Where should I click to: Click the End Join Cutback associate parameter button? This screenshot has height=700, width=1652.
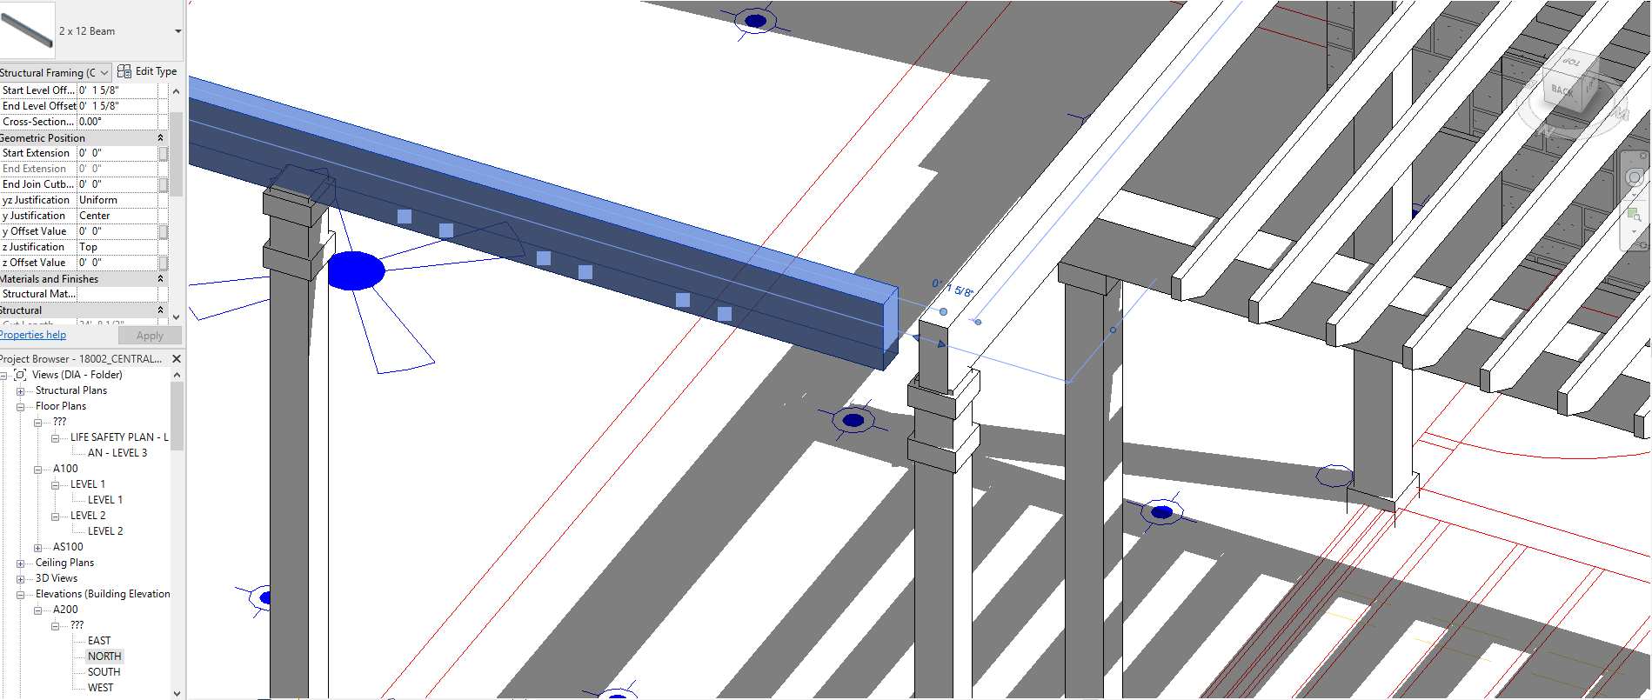coord(163,184)
